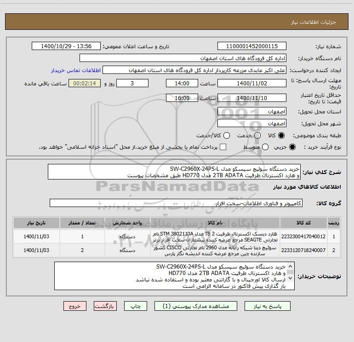Select the کالا/خدمت radio button
Viewport: 354px width, 342px height.
tap(227, 135)
